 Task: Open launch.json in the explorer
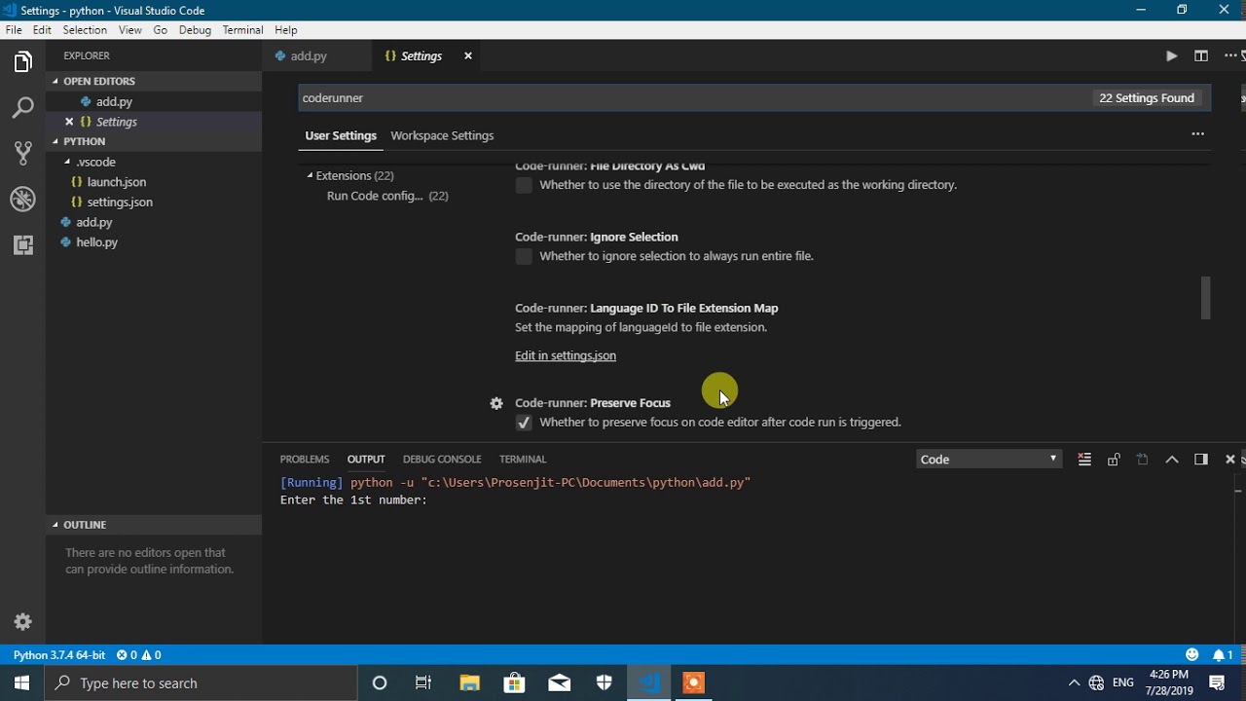click(x=117, y=182)
